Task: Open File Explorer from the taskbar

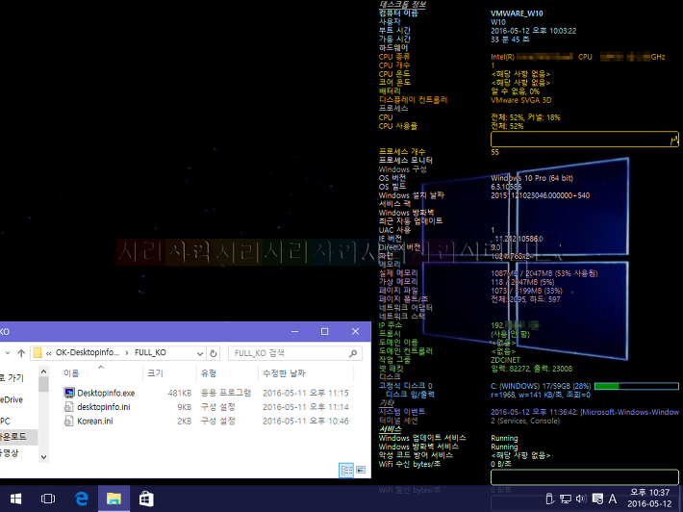Action: 114,499
